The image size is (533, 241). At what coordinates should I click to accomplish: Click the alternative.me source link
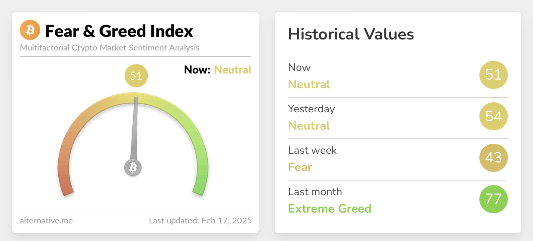click(46, 221)
